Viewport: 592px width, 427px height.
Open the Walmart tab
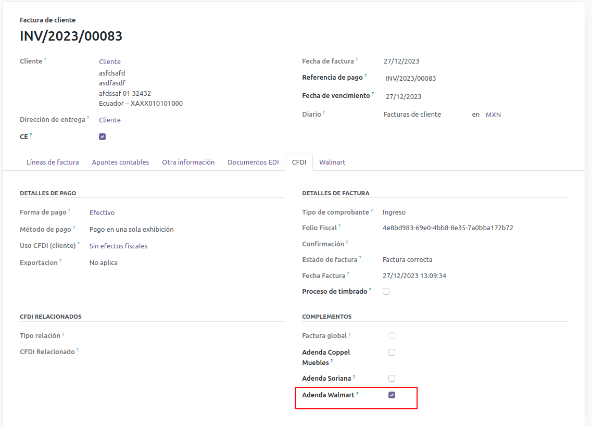[x=332, y=162]
